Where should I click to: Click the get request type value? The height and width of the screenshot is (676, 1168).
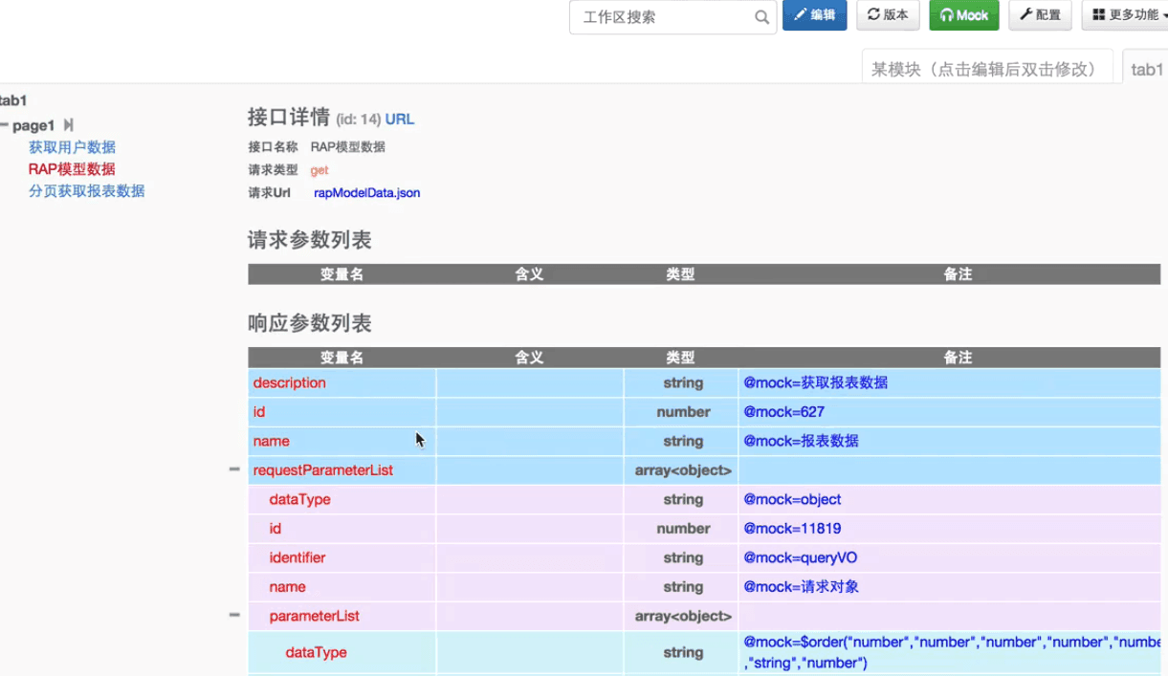[320, 170]
